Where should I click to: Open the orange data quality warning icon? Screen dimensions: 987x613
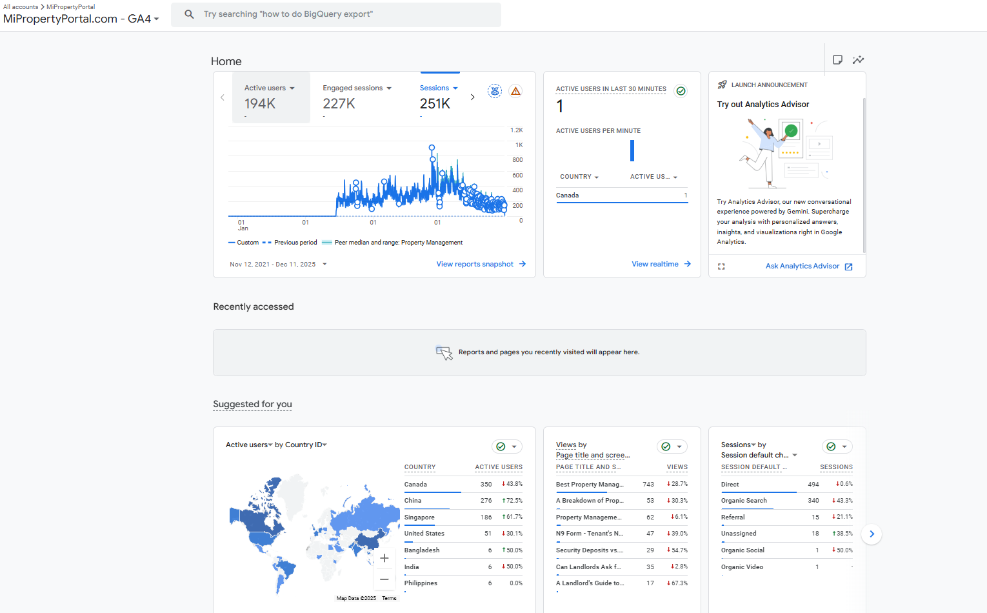click(x=515, y=91)
